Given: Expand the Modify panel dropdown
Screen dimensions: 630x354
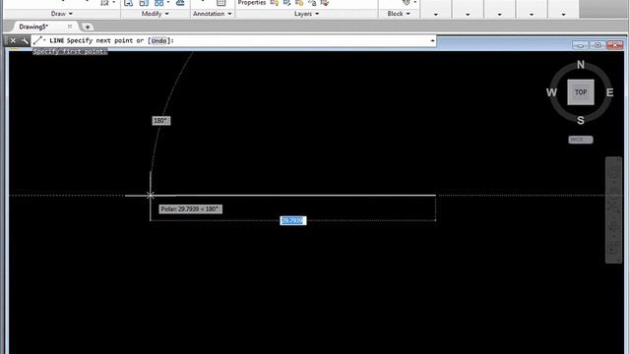Looking at the screenshot, I should click(x=156, y=14).
